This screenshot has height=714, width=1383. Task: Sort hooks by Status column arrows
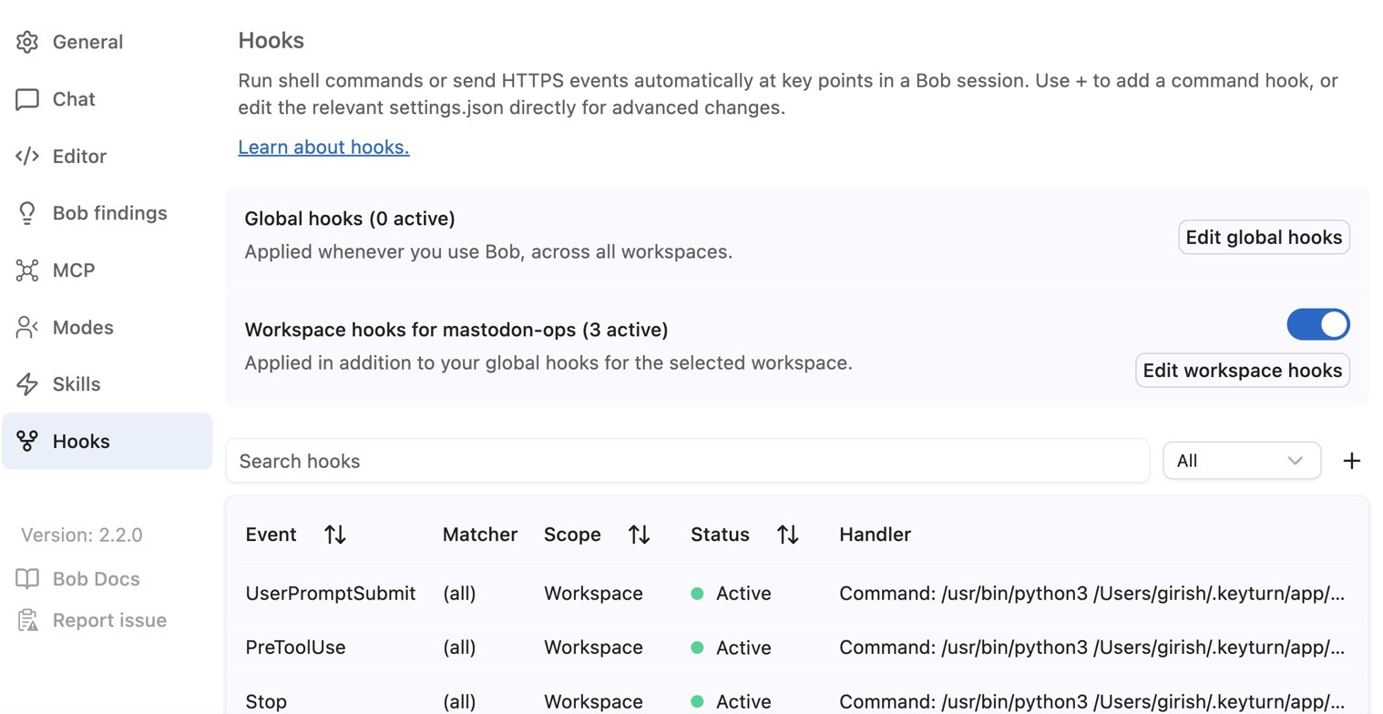coord(788,535)
